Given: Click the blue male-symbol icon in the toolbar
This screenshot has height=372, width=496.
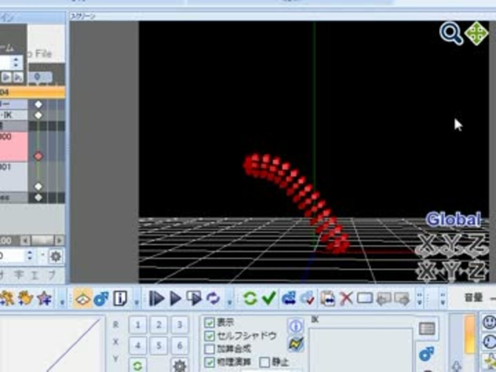Looking at the screenshot, I should (101, 298).
